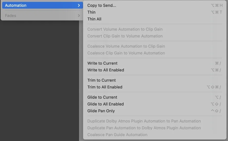Choose Copy to Send...

point(155,5)
